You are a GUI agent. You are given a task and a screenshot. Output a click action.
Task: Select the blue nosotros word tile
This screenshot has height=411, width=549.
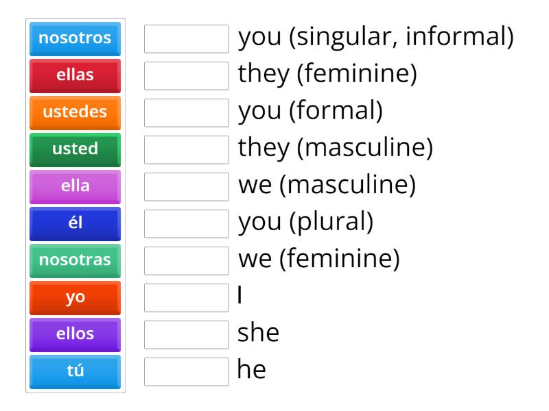tap(75, 39)
